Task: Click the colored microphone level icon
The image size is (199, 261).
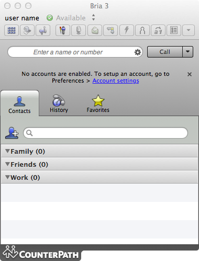Action: pos(63,30)
